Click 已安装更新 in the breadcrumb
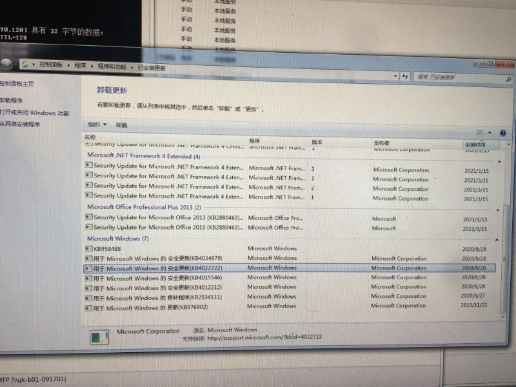Screen dimensions: 516x387 (152, 68)
